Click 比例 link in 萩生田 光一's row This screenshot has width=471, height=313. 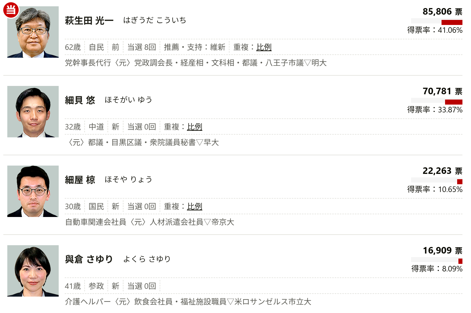tap(264, 47)
